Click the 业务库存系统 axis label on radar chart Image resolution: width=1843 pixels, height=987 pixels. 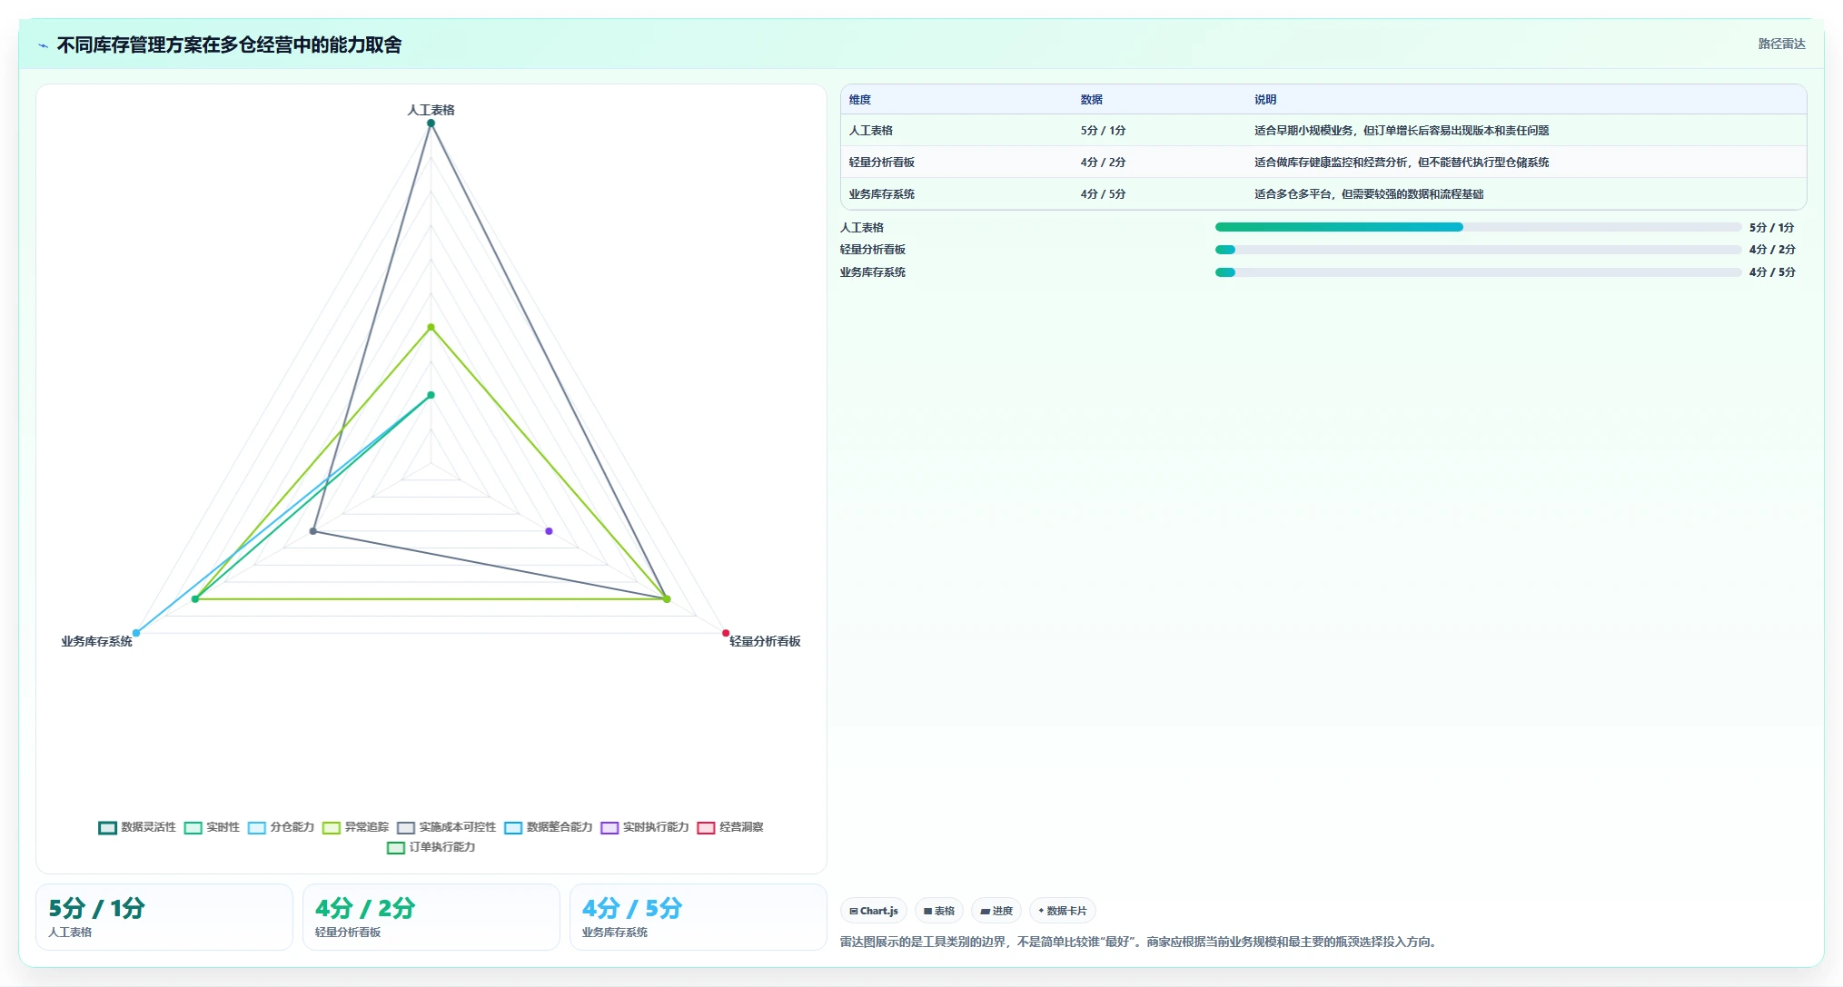click(96, 641)
